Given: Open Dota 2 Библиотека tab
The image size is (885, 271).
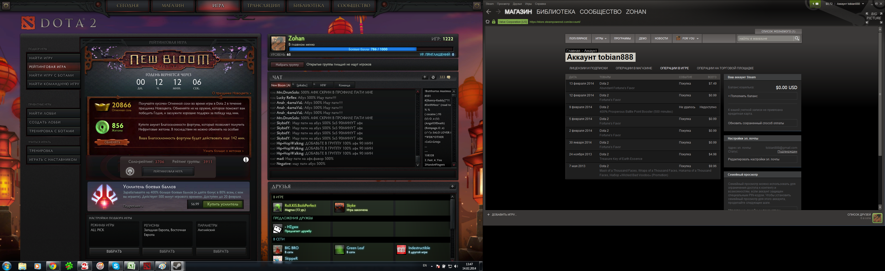Looking at the screenshot, I should 308,6.
